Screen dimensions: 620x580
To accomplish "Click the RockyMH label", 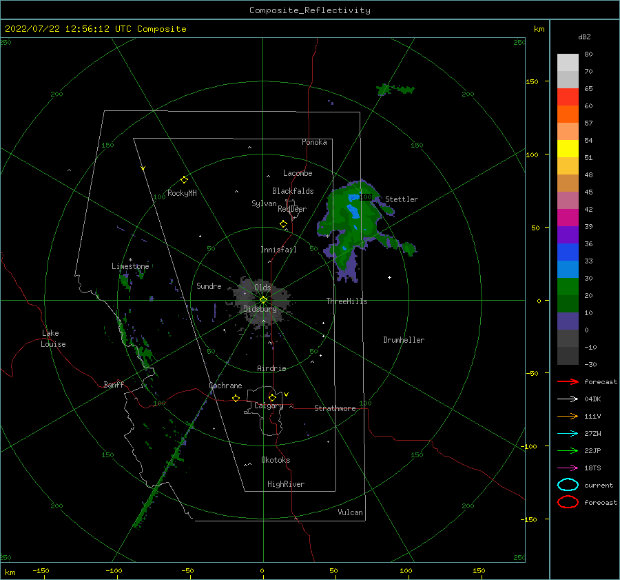I will point(182,193).
